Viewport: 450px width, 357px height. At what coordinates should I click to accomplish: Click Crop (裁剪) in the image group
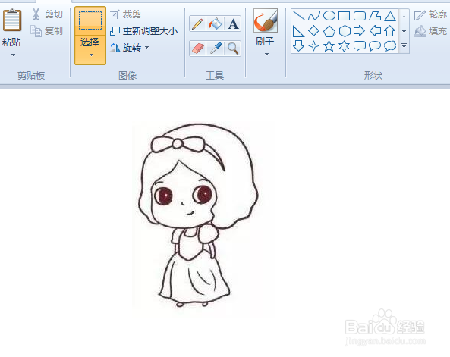[126, 14]
